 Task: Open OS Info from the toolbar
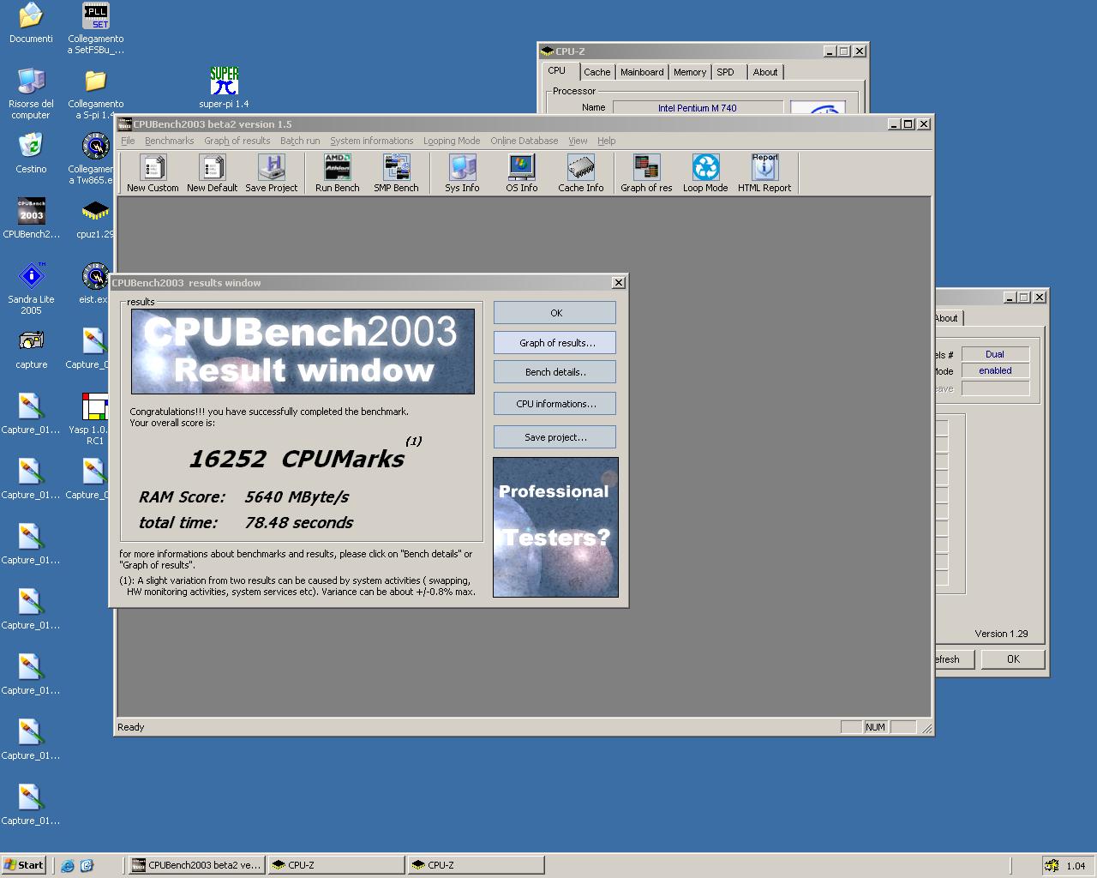[x=521, y=173]
